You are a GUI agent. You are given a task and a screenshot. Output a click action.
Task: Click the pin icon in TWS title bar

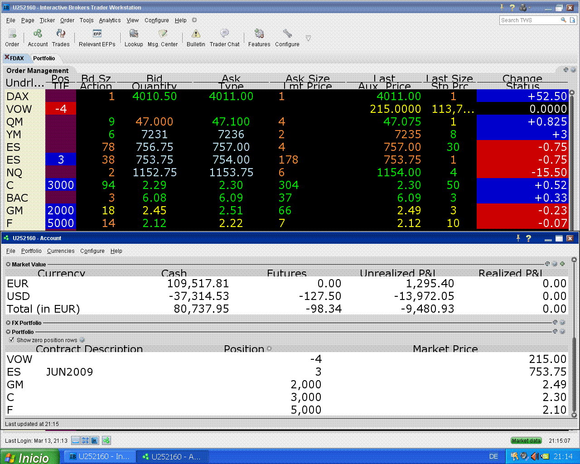(502, 7)
